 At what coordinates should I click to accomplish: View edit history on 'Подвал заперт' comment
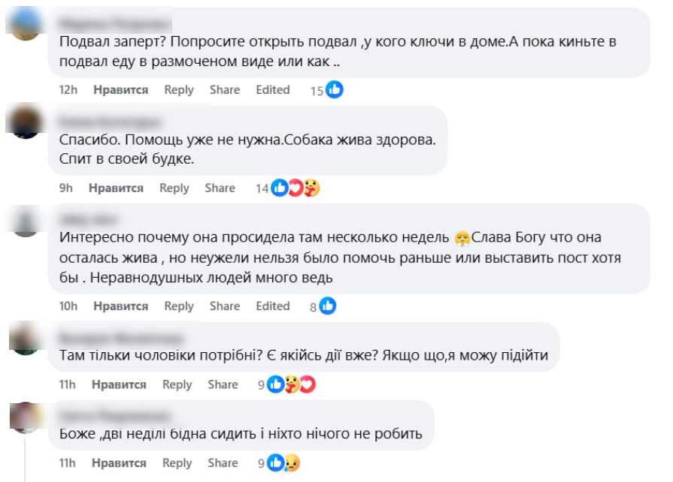272,90
